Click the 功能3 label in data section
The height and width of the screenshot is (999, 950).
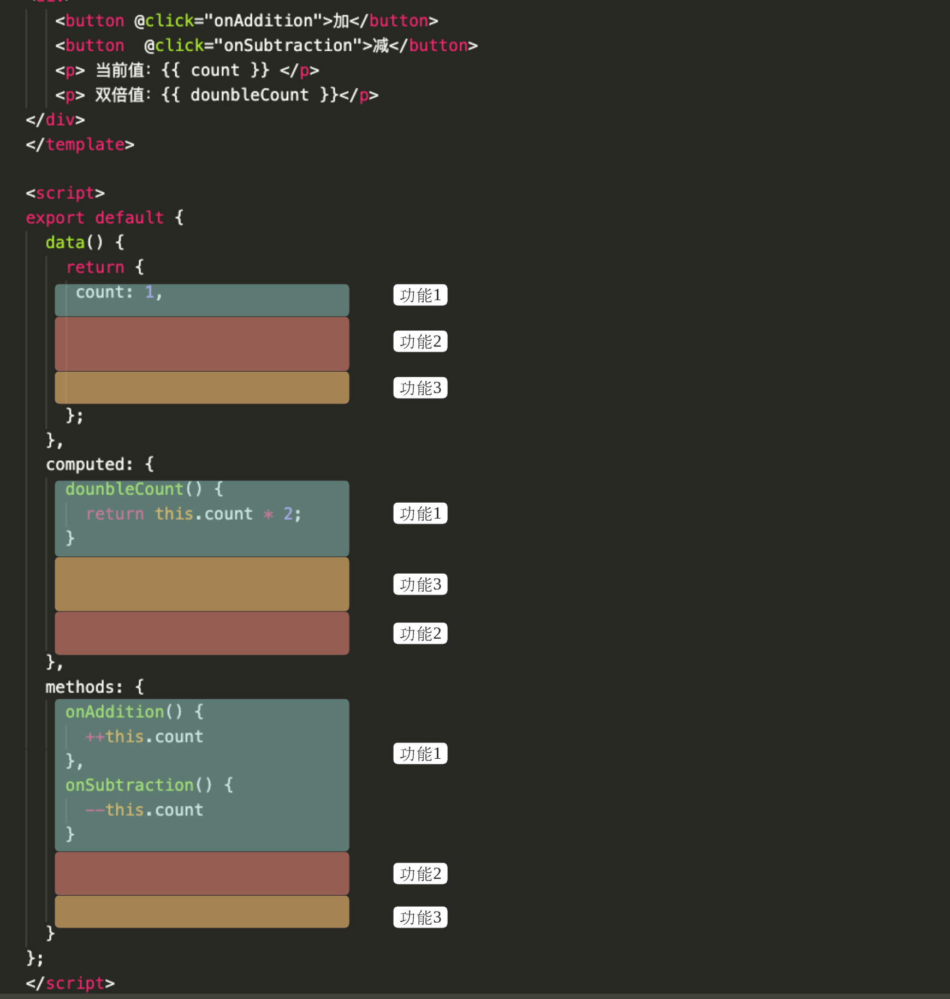pyautogui.click(x=420, y=388)
